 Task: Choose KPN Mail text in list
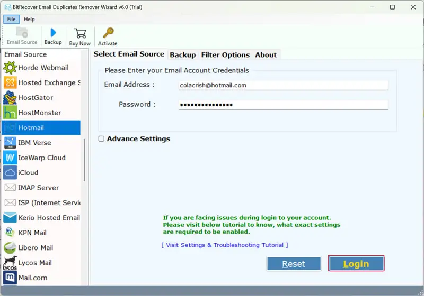click(32, 233)
